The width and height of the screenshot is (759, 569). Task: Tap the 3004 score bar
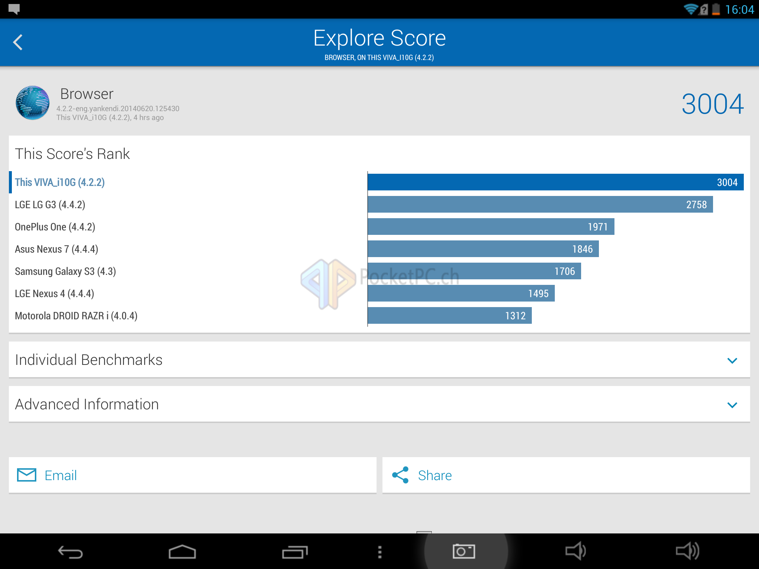click(556, 182)
